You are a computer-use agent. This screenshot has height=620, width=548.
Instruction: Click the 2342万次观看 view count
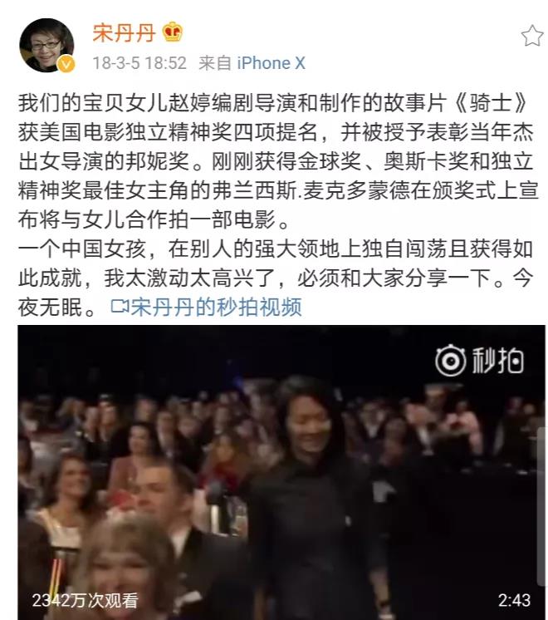coord(85,600)
